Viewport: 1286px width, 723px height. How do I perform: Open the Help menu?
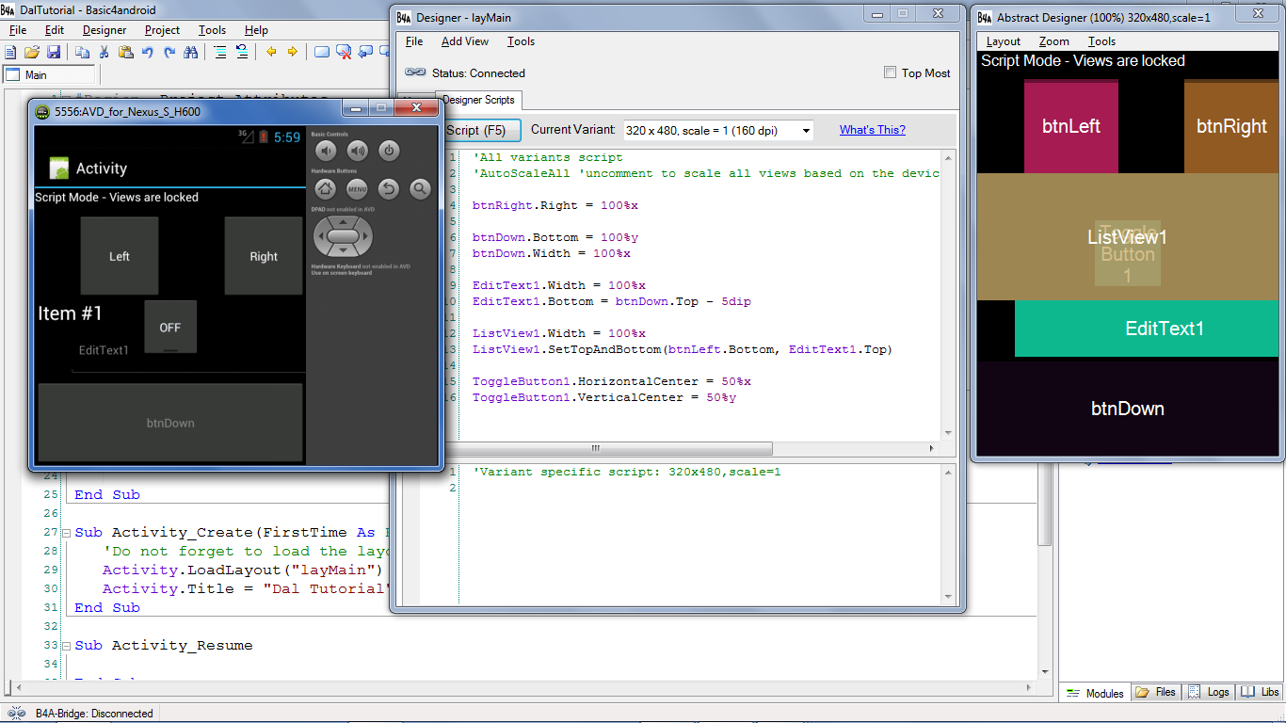click(256, 30)
